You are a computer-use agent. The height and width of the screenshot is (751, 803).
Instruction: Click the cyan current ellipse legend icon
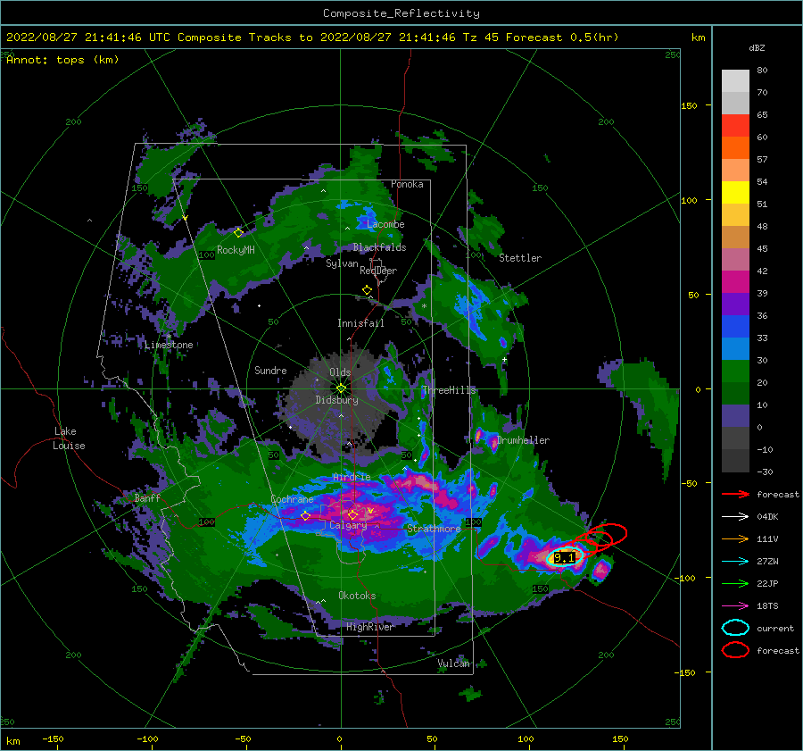tap(735, 628)
